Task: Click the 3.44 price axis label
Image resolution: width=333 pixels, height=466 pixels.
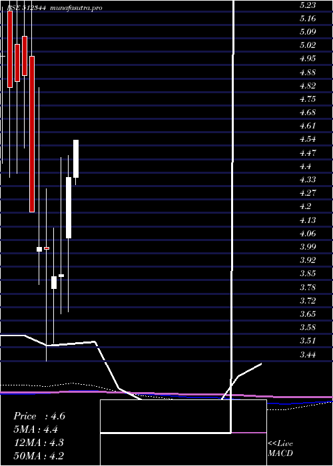Action: tap(308, 354)
